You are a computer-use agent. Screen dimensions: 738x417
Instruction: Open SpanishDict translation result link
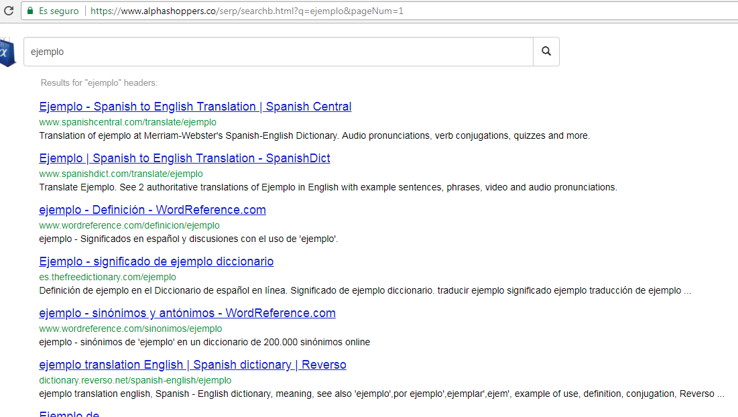pos(184,159)
